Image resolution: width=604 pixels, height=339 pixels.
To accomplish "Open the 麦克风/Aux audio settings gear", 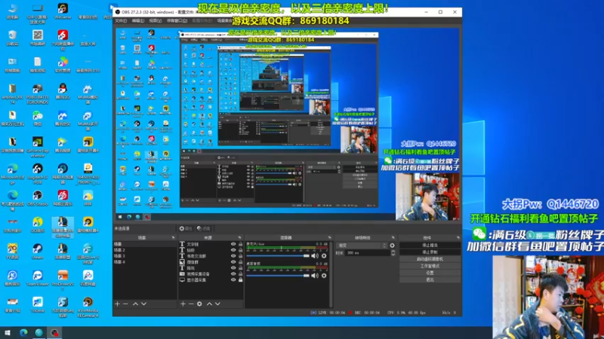I will (324, 255).
